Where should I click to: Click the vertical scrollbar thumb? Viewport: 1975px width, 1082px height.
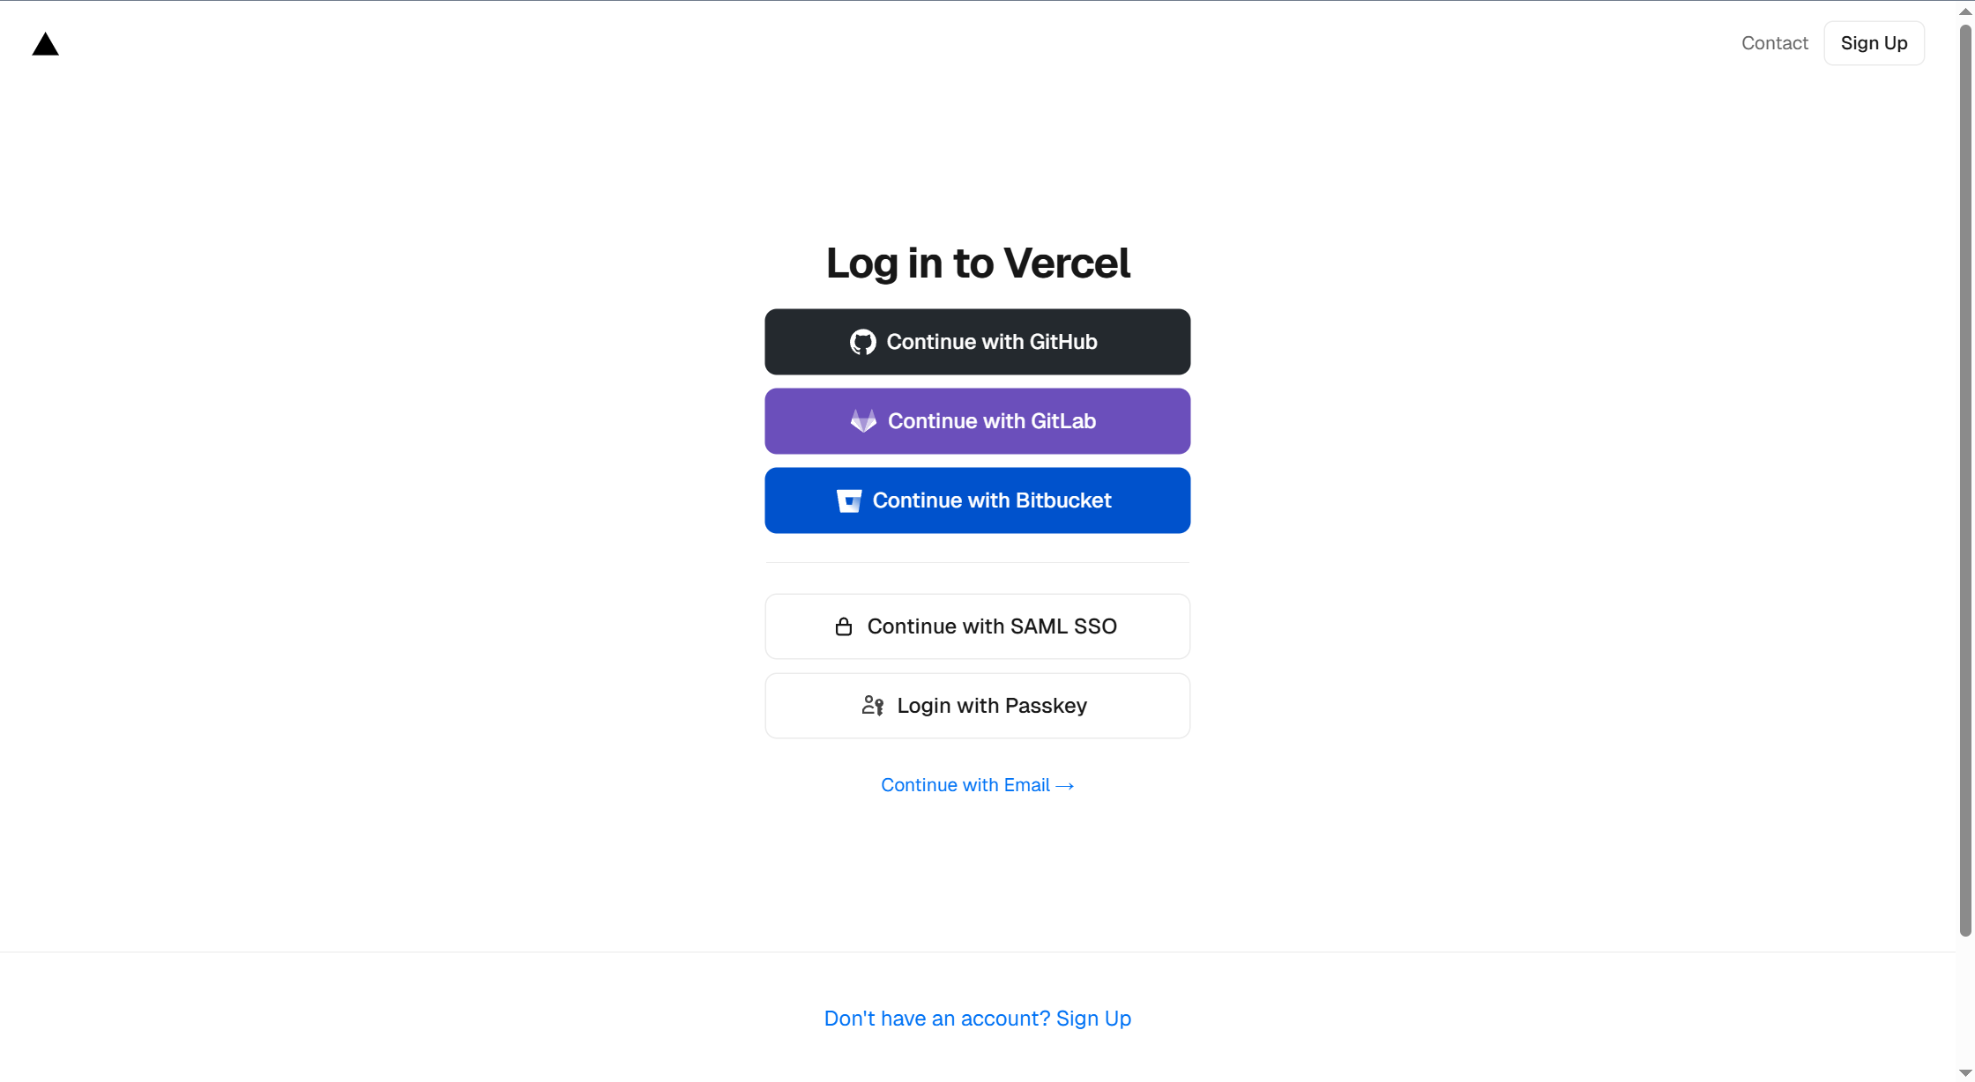pos(1965,480)
